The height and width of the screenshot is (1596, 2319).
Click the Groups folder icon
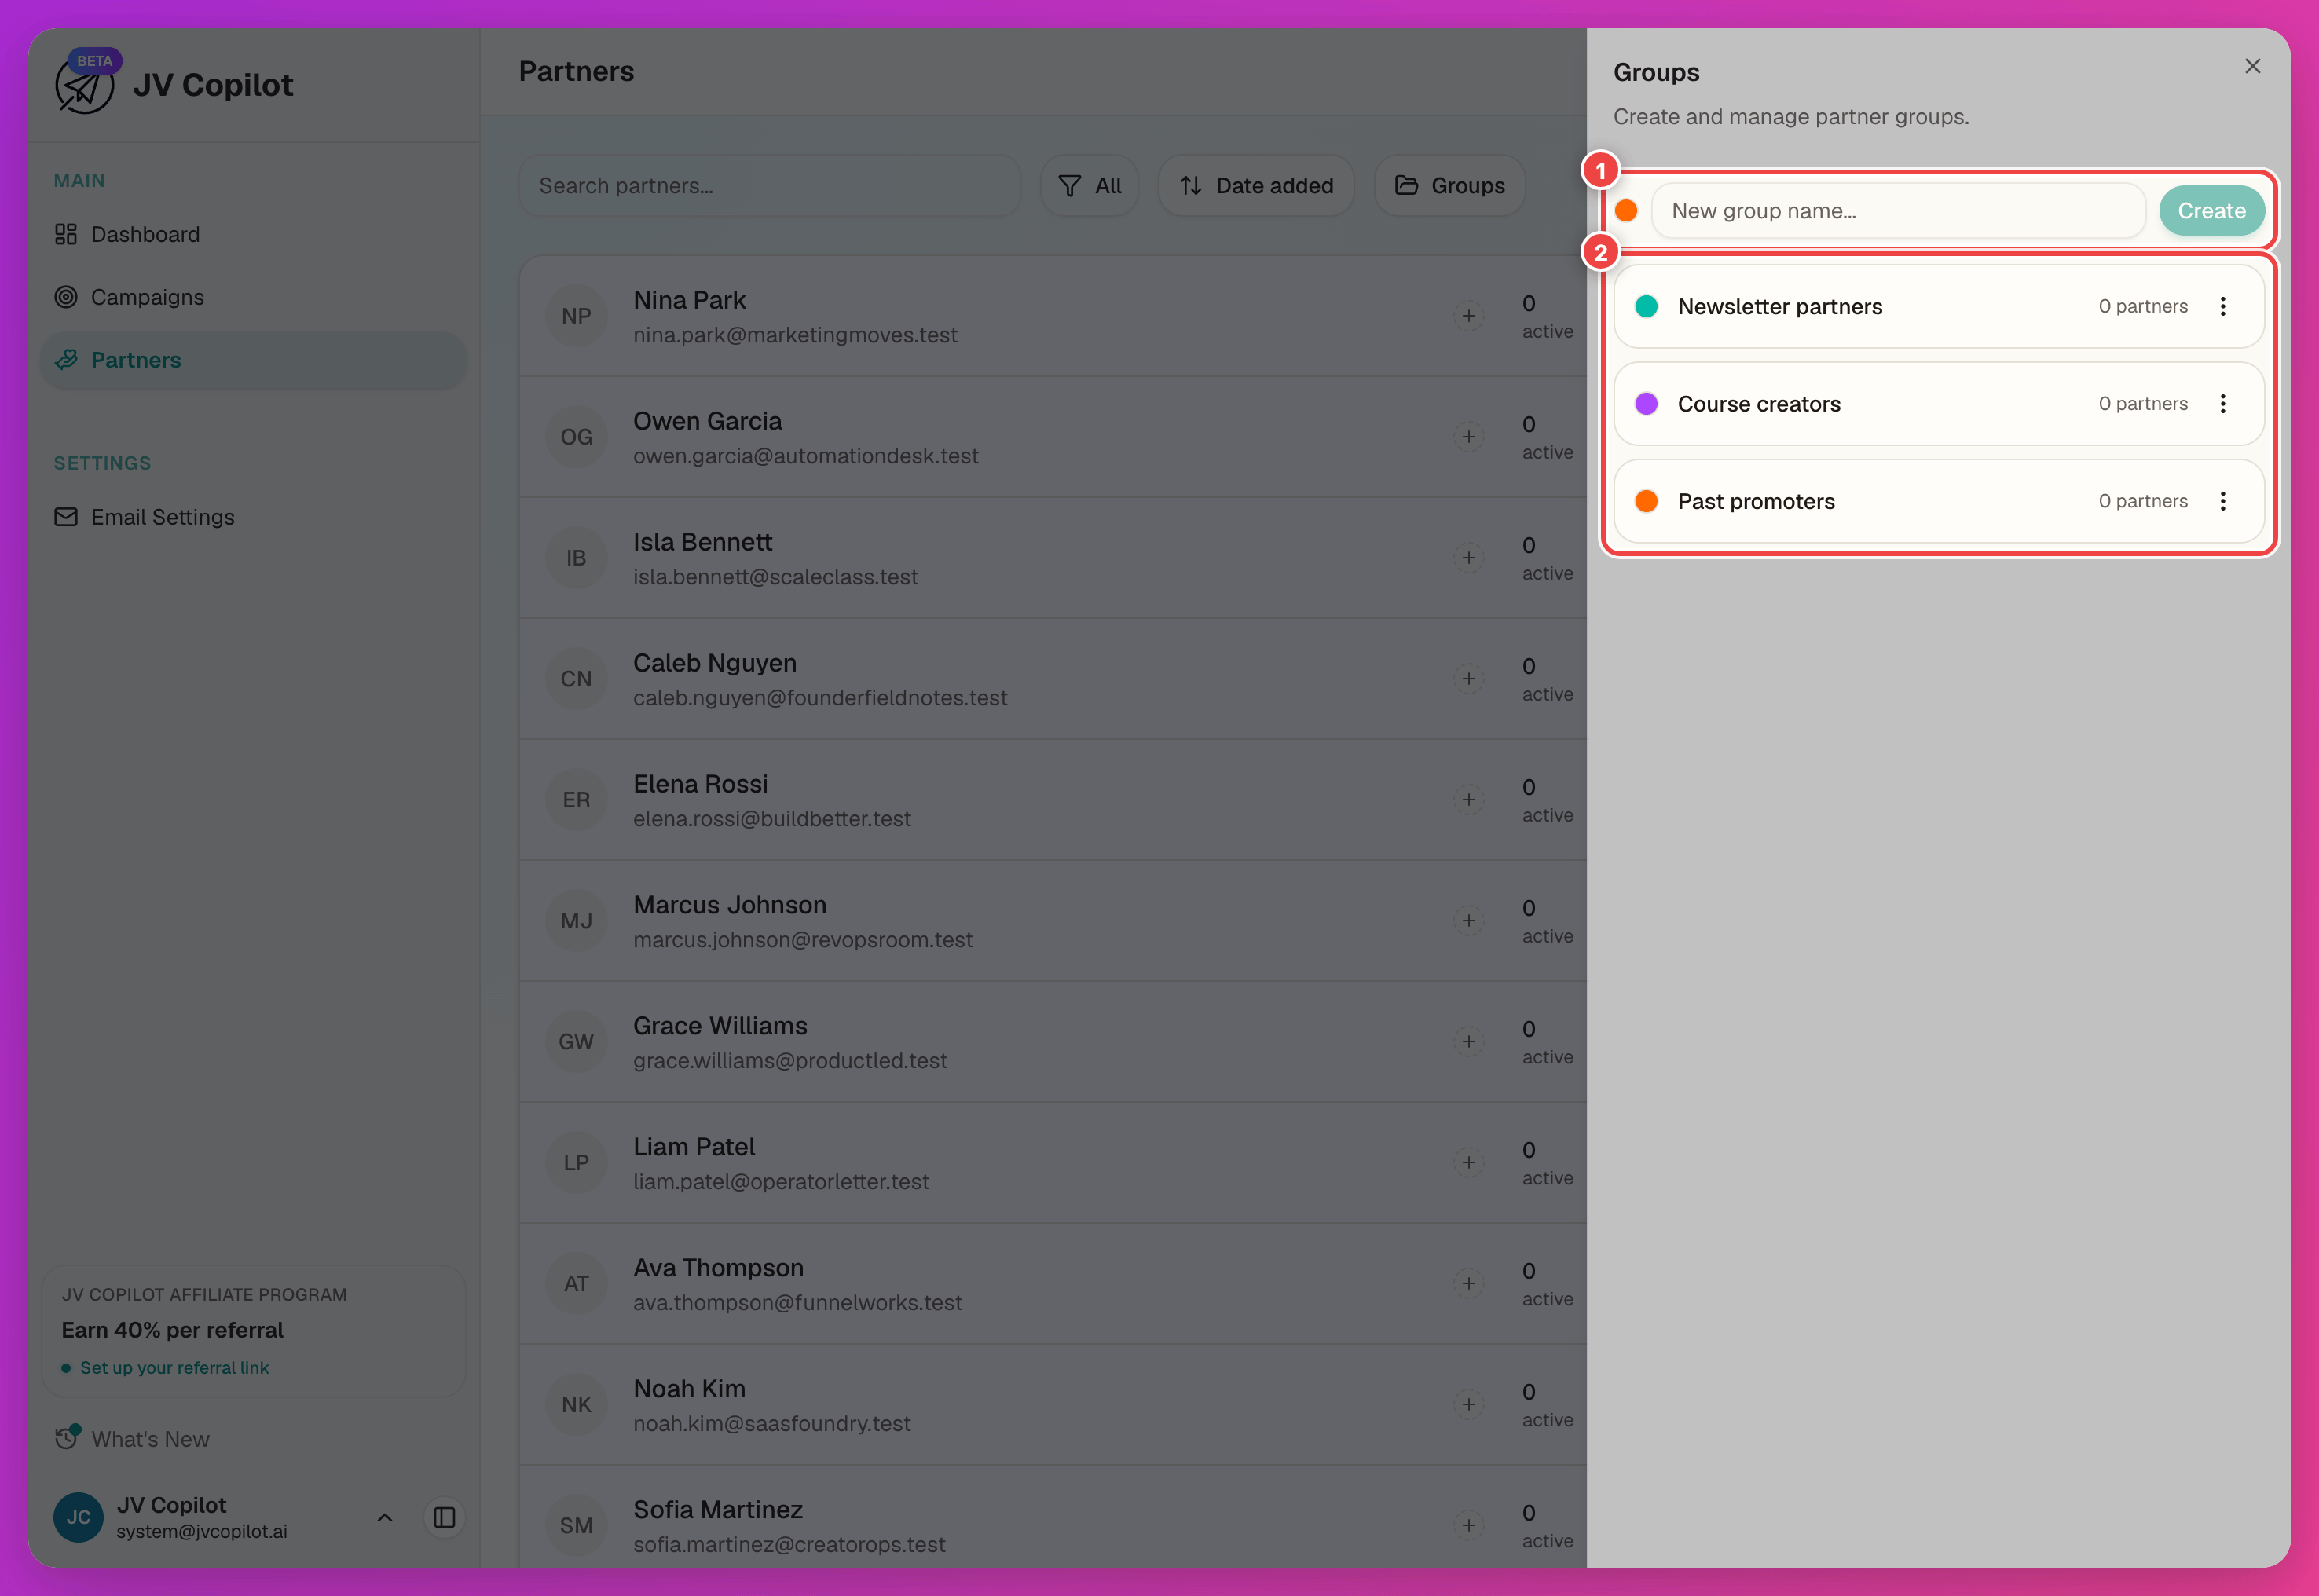[1406, 185]
